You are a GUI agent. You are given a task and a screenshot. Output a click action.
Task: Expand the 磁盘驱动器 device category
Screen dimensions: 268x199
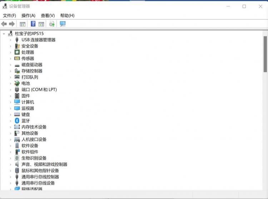tap(10, 65)
